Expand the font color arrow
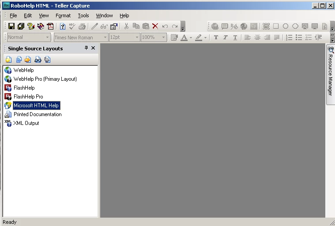 click(191, 38)
